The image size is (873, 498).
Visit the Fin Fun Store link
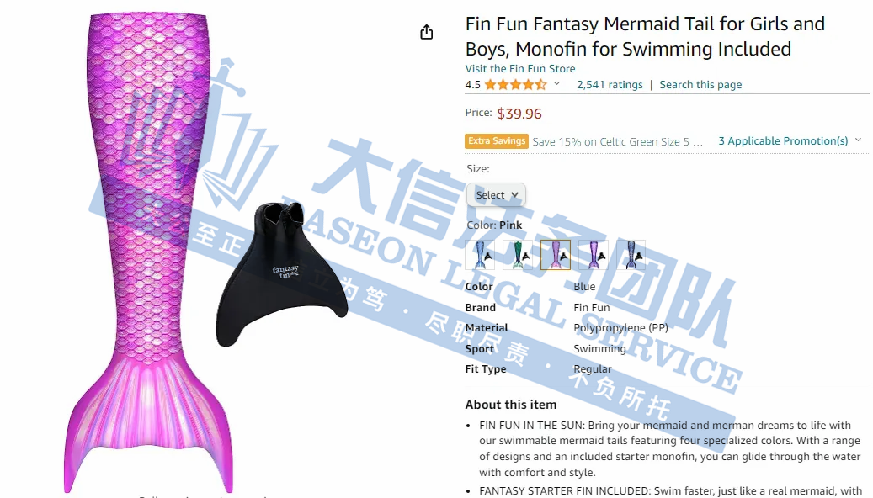[520, 68]
